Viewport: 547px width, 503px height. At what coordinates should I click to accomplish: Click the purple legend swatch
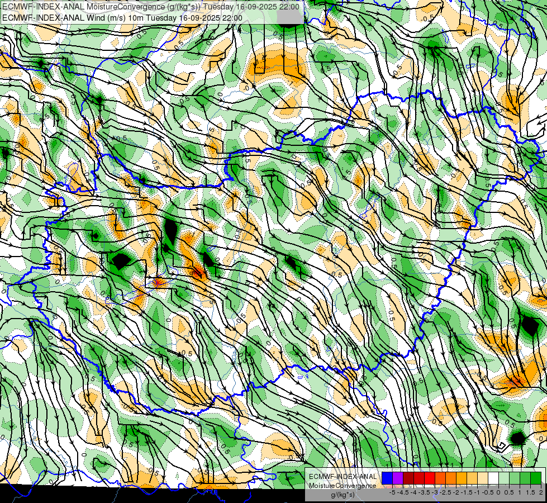pyautogui.click(x=398, y=478)
